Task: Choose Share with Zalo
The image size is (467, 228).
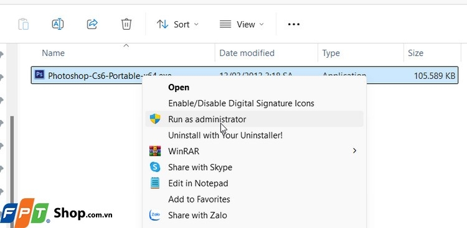Action: [254, 215]
